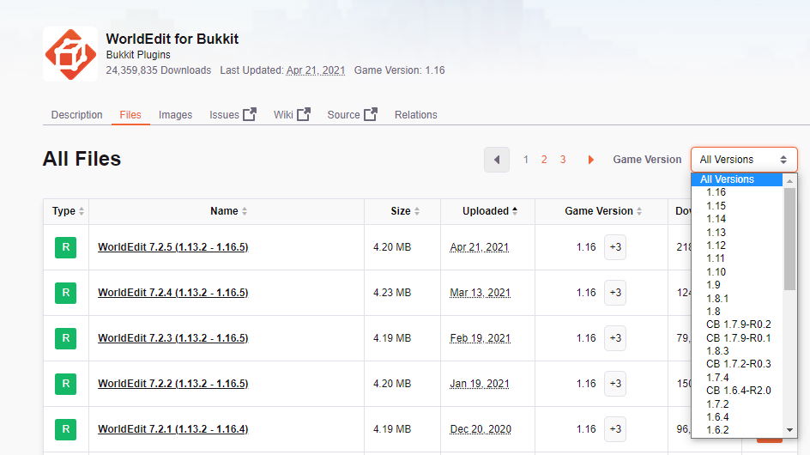Image resolution: width=810 pixels, height=455 pixels.
Task: Open WorldEdit 7.2.2 (1.13.2 - 1.16.5) file link
Action: 173,384
